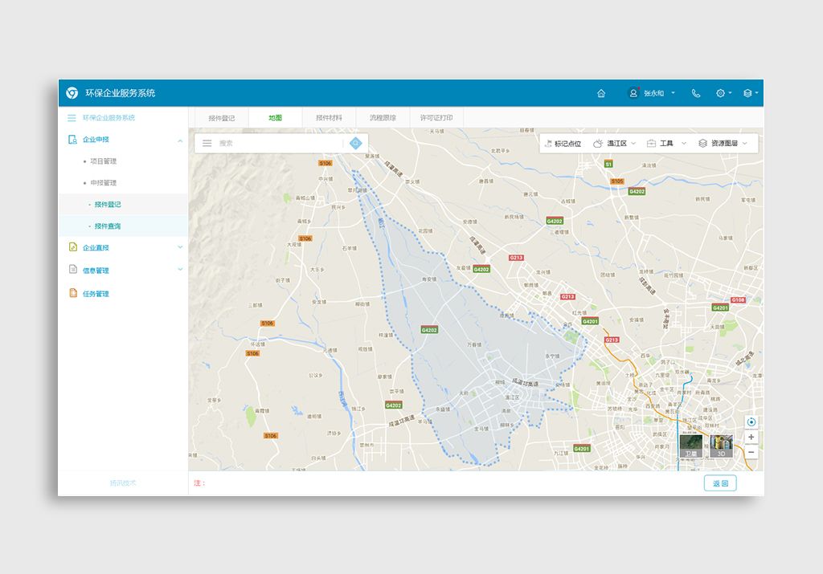Zoom in the map with plus

[x=751, y=437]
